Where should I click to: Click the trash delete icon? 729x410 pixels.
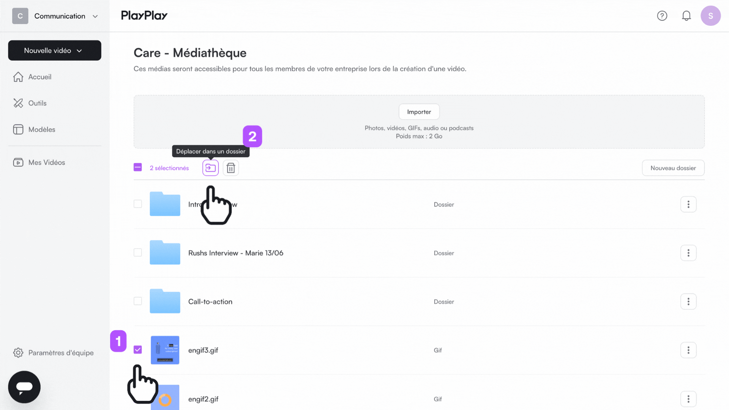click(231, 168)
